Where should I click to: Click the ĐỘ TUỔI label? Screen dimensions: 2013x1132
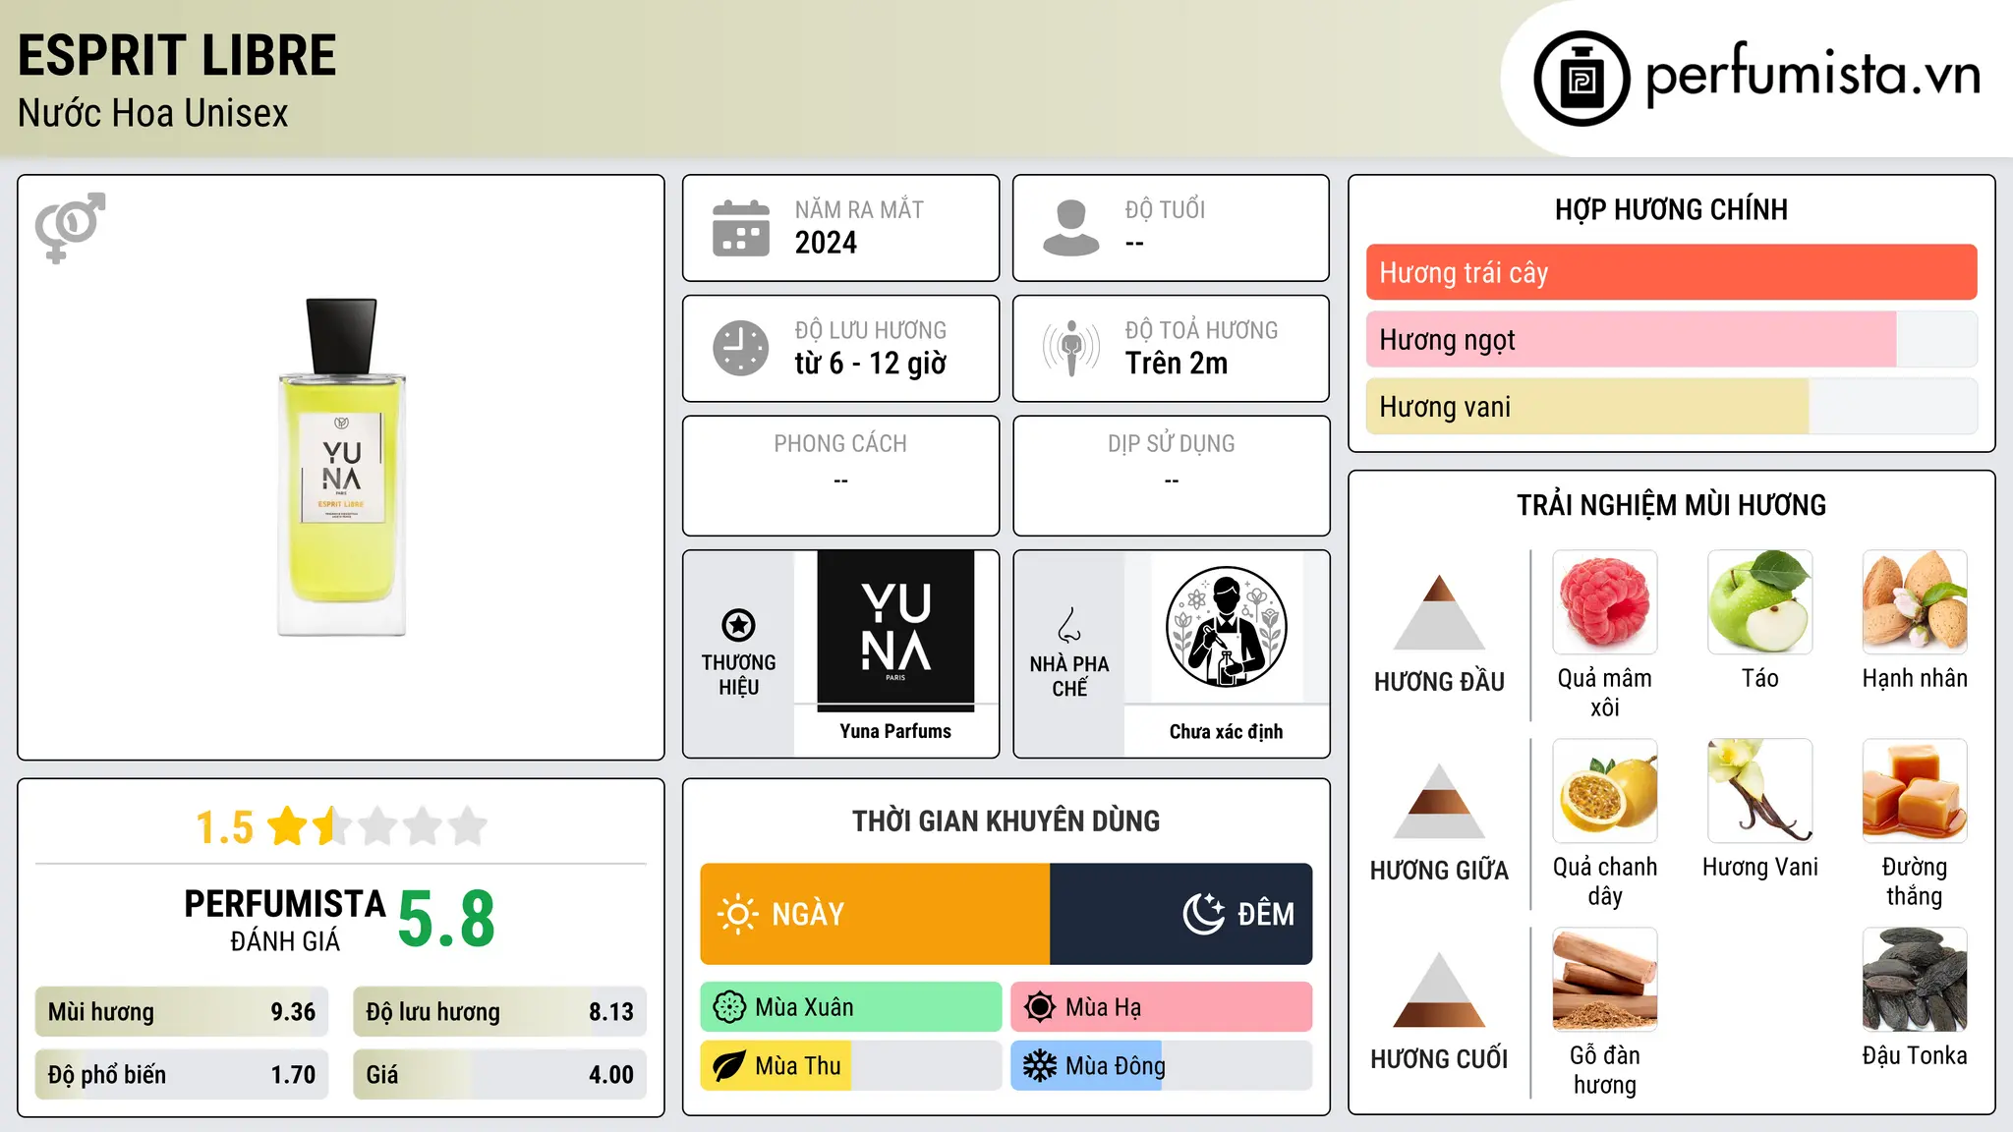(1165, 209)
